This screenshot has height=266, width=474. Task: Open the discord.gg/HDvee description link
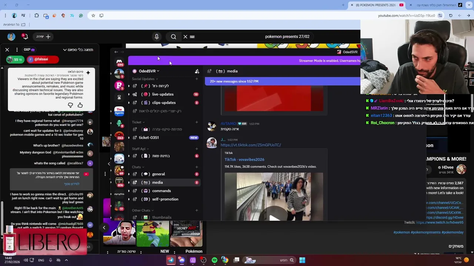444,218
